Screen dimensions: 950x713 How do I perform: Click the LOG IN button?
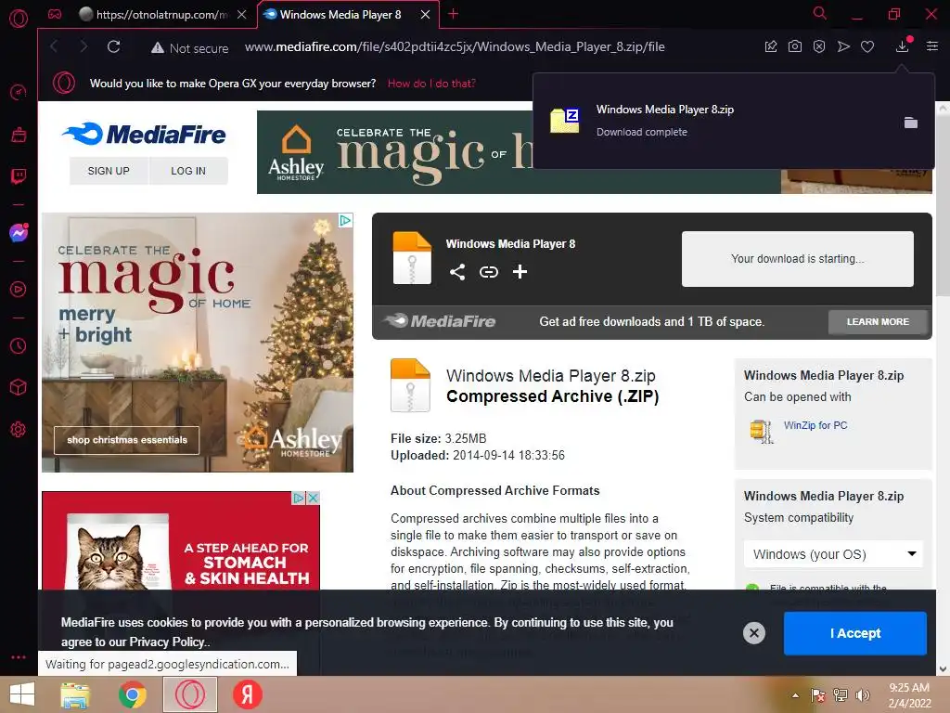click(x=188, y=171)
